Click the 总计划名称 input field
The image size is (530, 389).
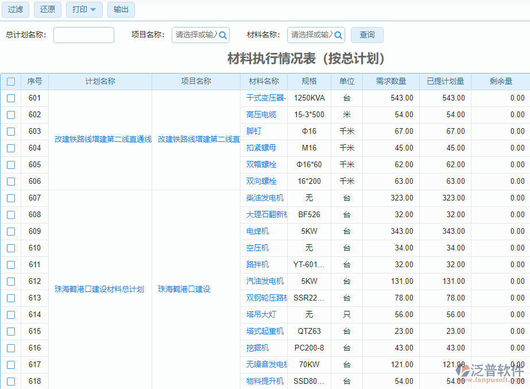[x=83, y=34]
